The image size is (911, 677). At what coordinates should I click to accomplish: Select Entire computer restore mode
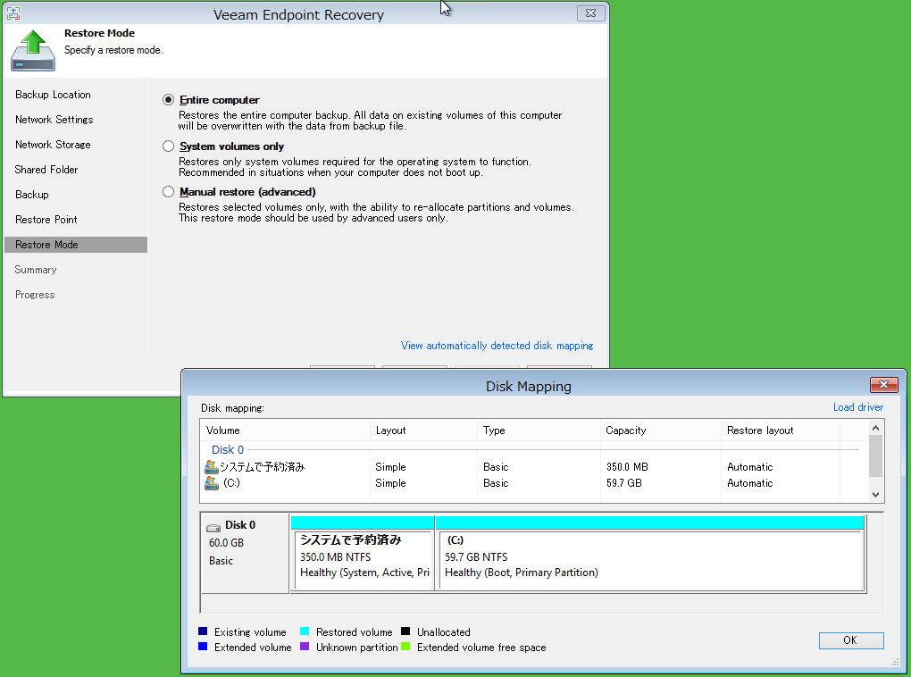(x=168, y=100)
